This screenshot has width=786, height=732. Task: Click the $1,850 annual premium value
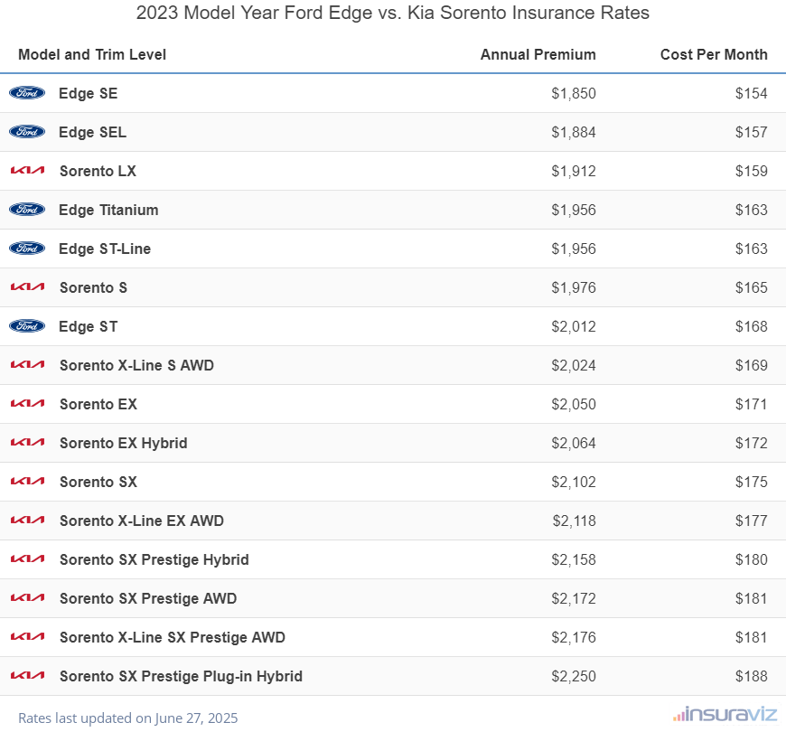click(x=574, y=93)
